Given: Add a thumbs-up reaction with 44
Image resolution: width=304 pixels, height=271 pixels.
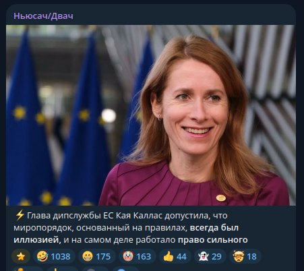Looking at the screenshot, I should click(x=175, y=256).
